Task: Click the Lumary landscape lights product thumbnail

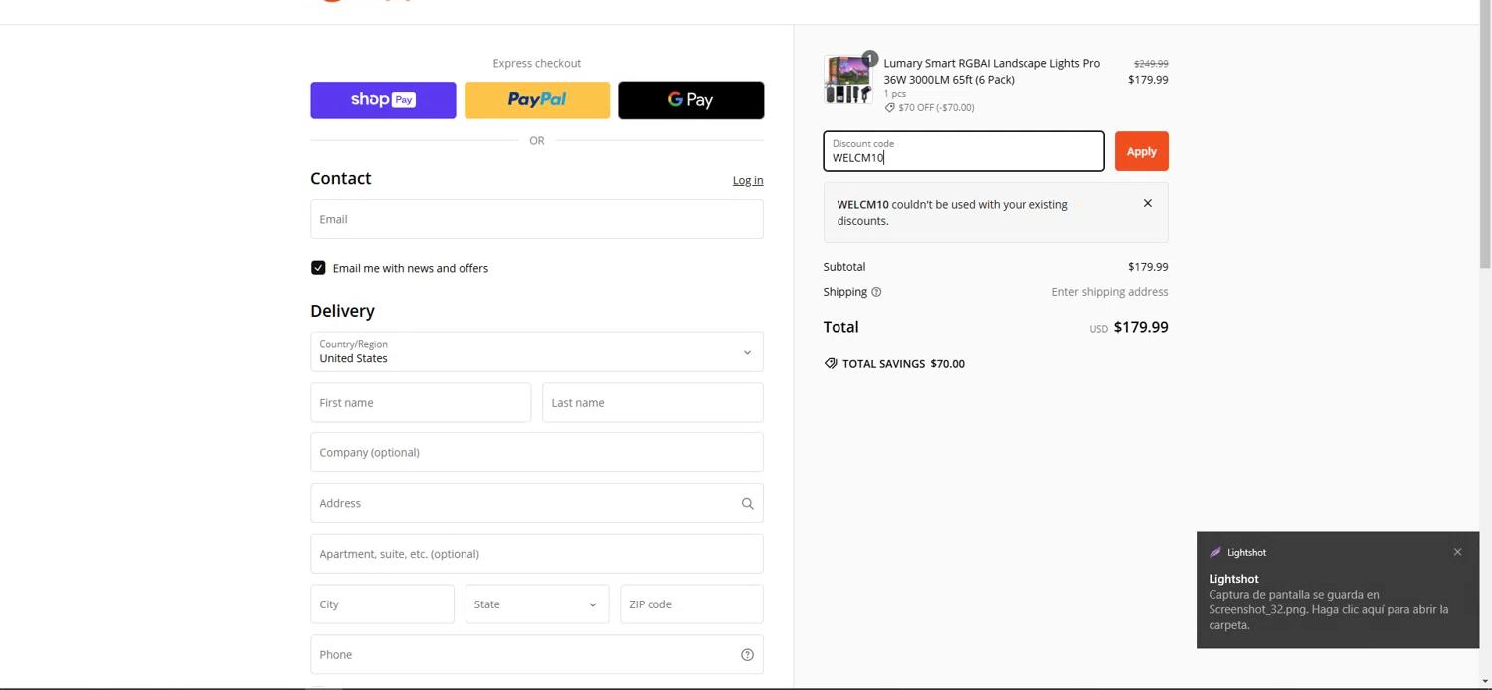Action: click(847, 80)
